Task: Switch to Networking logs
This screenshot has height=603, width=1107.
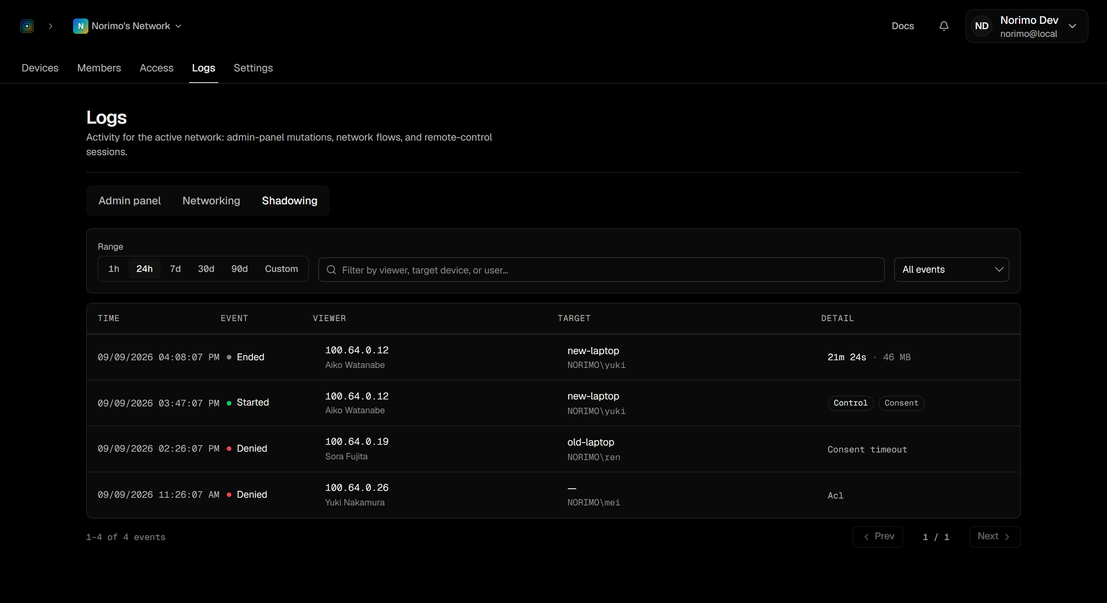Action: tap(211, 200)
